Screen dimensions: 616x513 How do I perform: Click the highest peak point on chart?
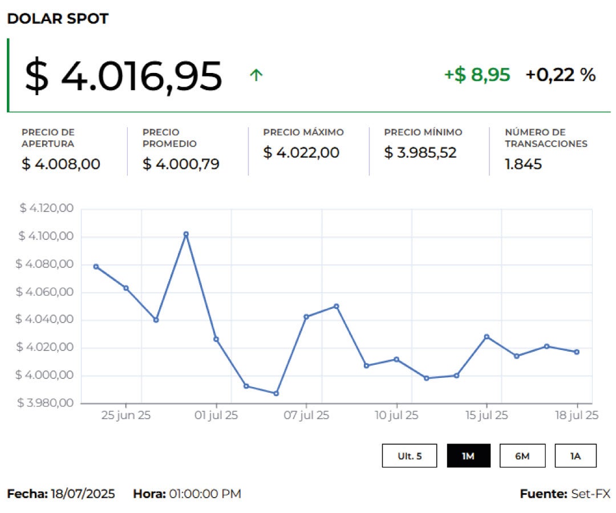(186, 234)
